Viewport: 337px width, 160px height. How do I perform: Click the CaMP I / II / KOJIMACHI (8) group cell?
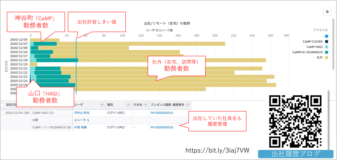(52, 127)
